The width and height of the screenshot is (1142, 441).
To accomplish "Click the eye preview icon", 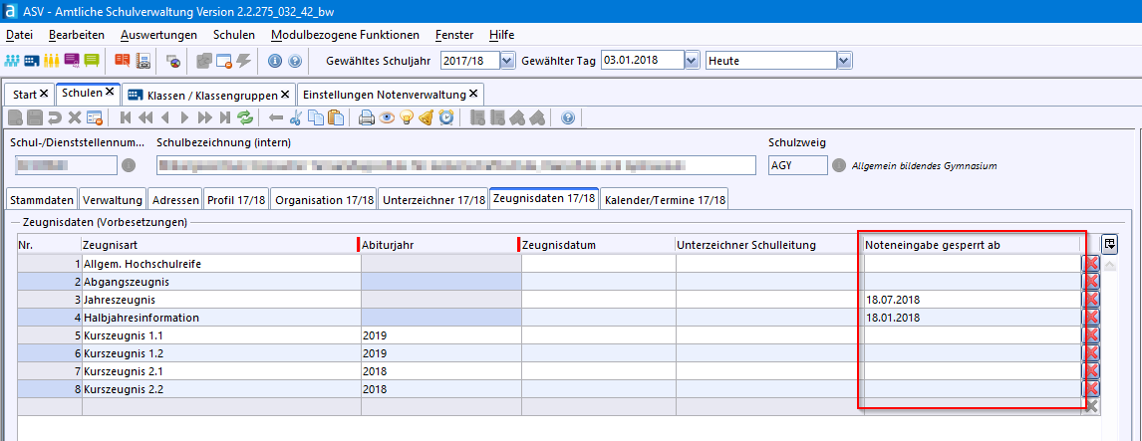I will [x=387, y=117].
